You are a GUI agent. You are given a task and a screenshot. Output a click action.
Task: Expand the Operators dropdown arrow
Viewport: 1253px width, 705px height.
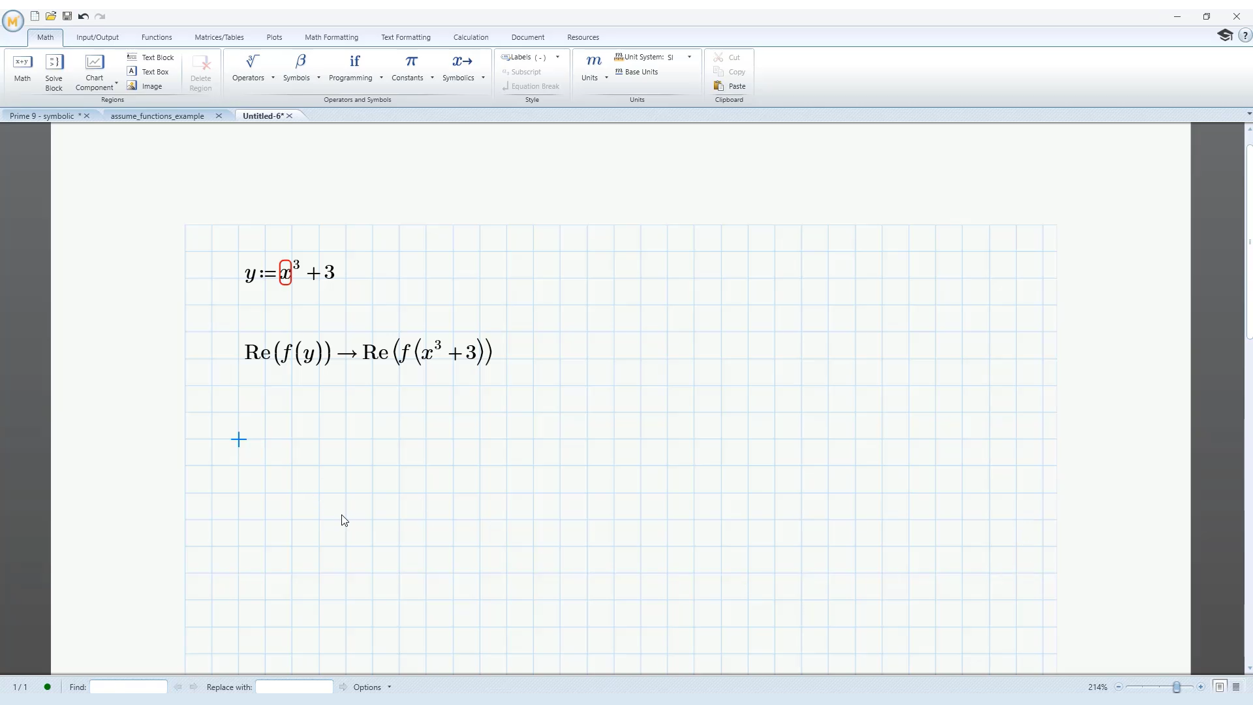273,78
